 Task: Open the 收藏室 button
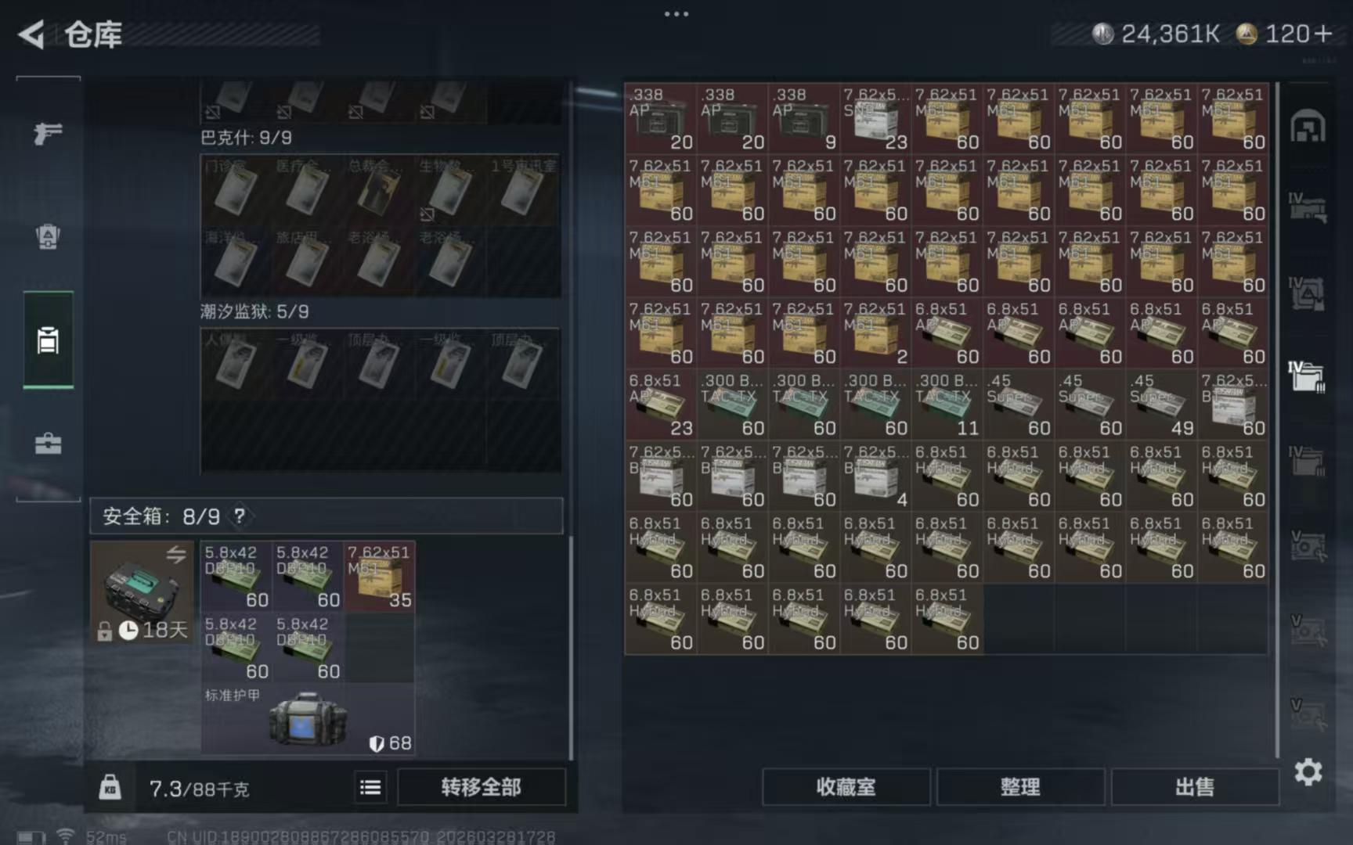point(846,787)
